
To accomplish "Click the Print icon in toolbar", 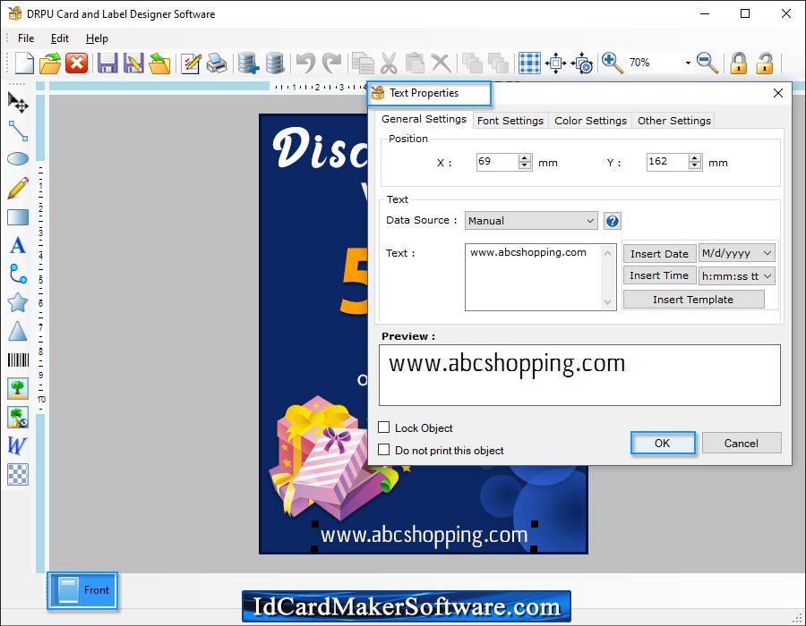I will pyautogui.click(x=217, y=63).
